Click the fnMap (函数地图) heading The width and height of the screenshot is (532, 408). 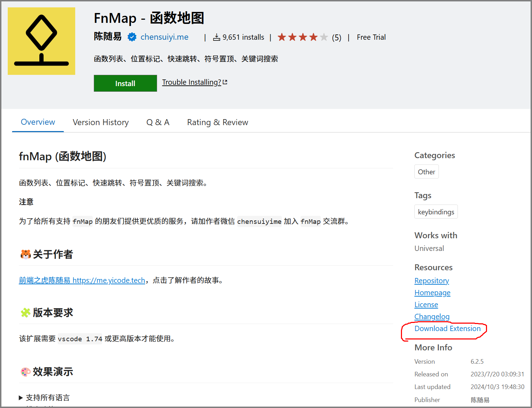(63, 156)
